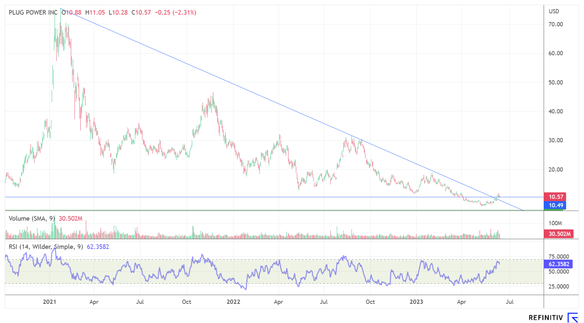Click the C10.57 close value in header

click(141, 13)
